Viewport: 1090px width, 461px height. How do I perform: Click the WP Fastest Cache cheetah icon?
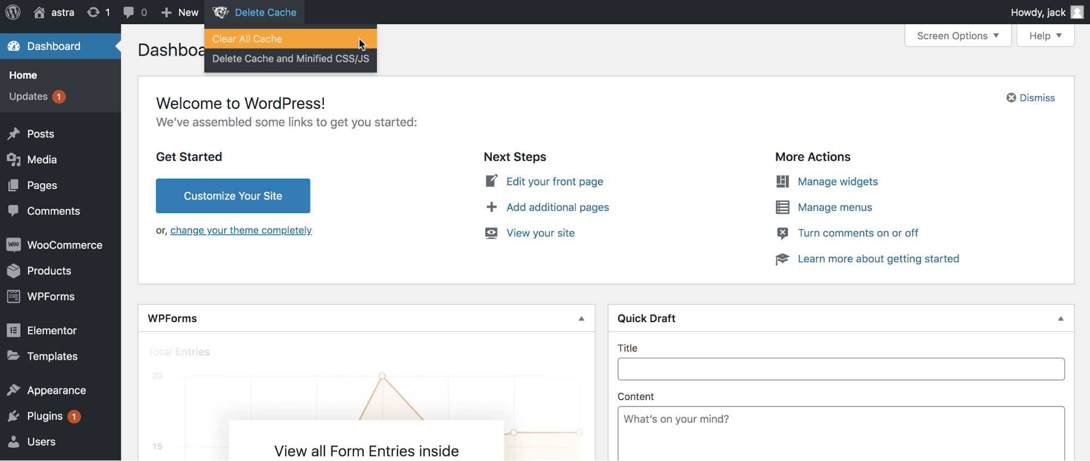pos(220,12)
